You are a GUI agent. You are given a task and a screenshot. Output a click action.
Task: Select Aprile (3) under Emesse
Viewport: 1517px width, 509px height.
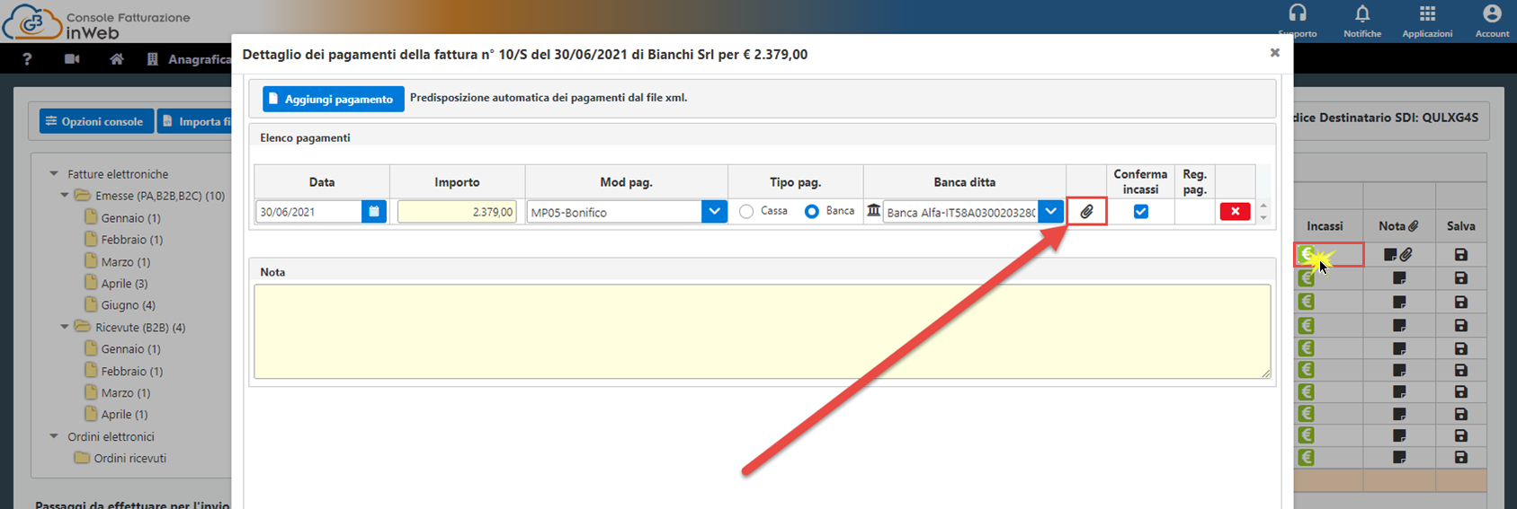point(124,284)
